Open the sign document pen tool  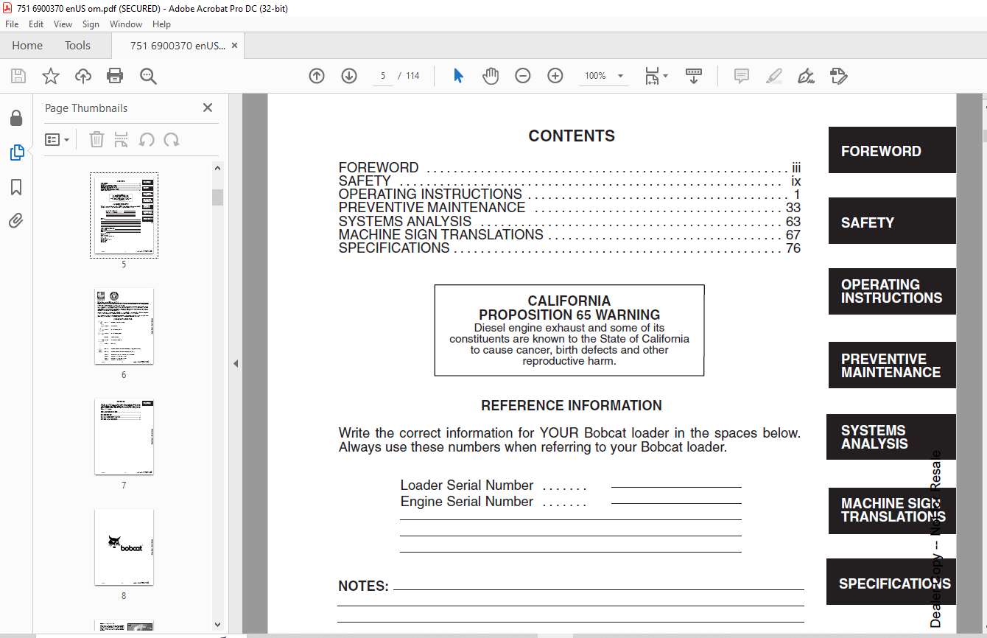[x=806, y=76]
